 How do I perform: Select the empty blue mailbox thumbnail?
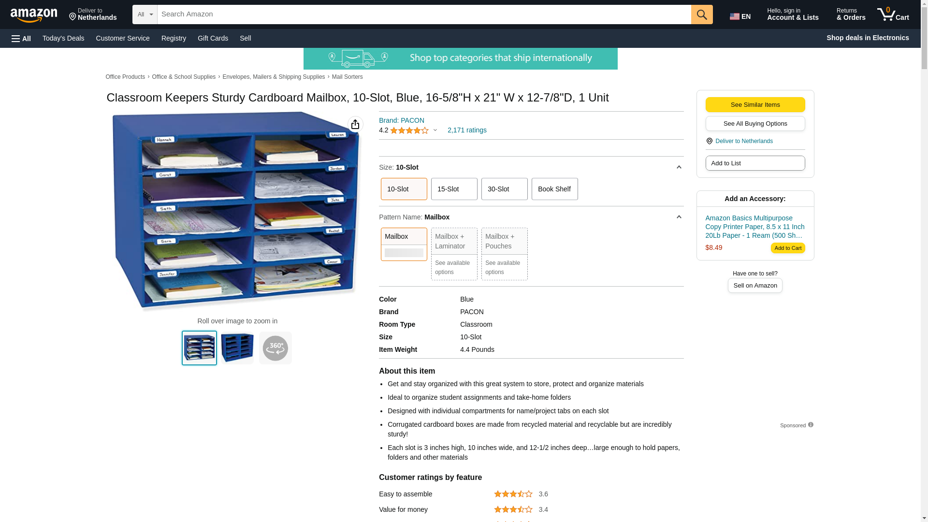point(237,348)
